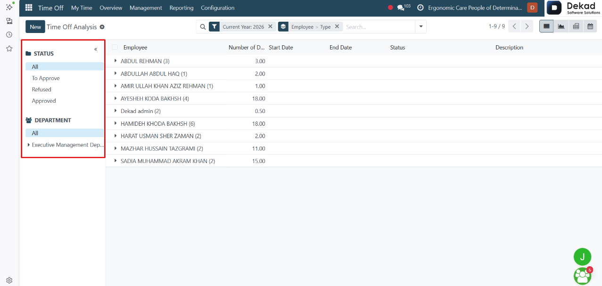Click the computer icon in the left rail
Viewport: 602px width, 286px height.
click(9, 21)
